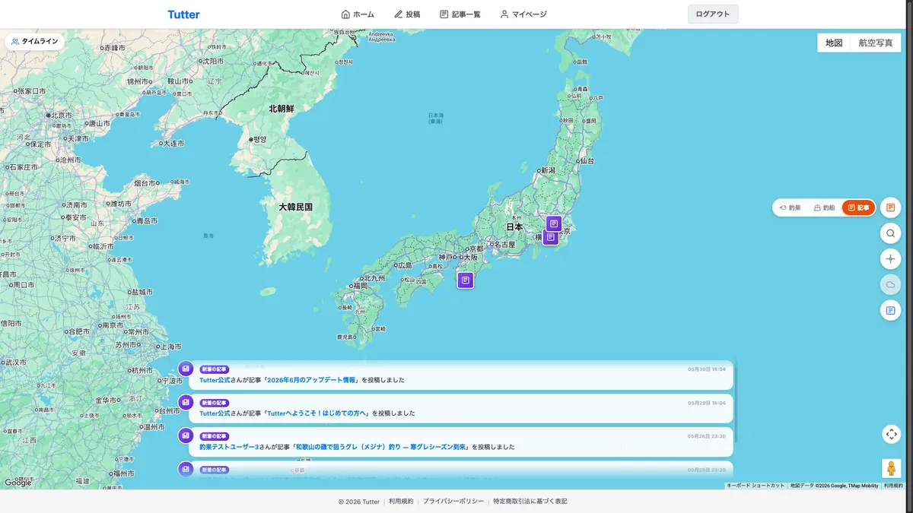Select the purple article marker overlapping 横浜 label

550,237
